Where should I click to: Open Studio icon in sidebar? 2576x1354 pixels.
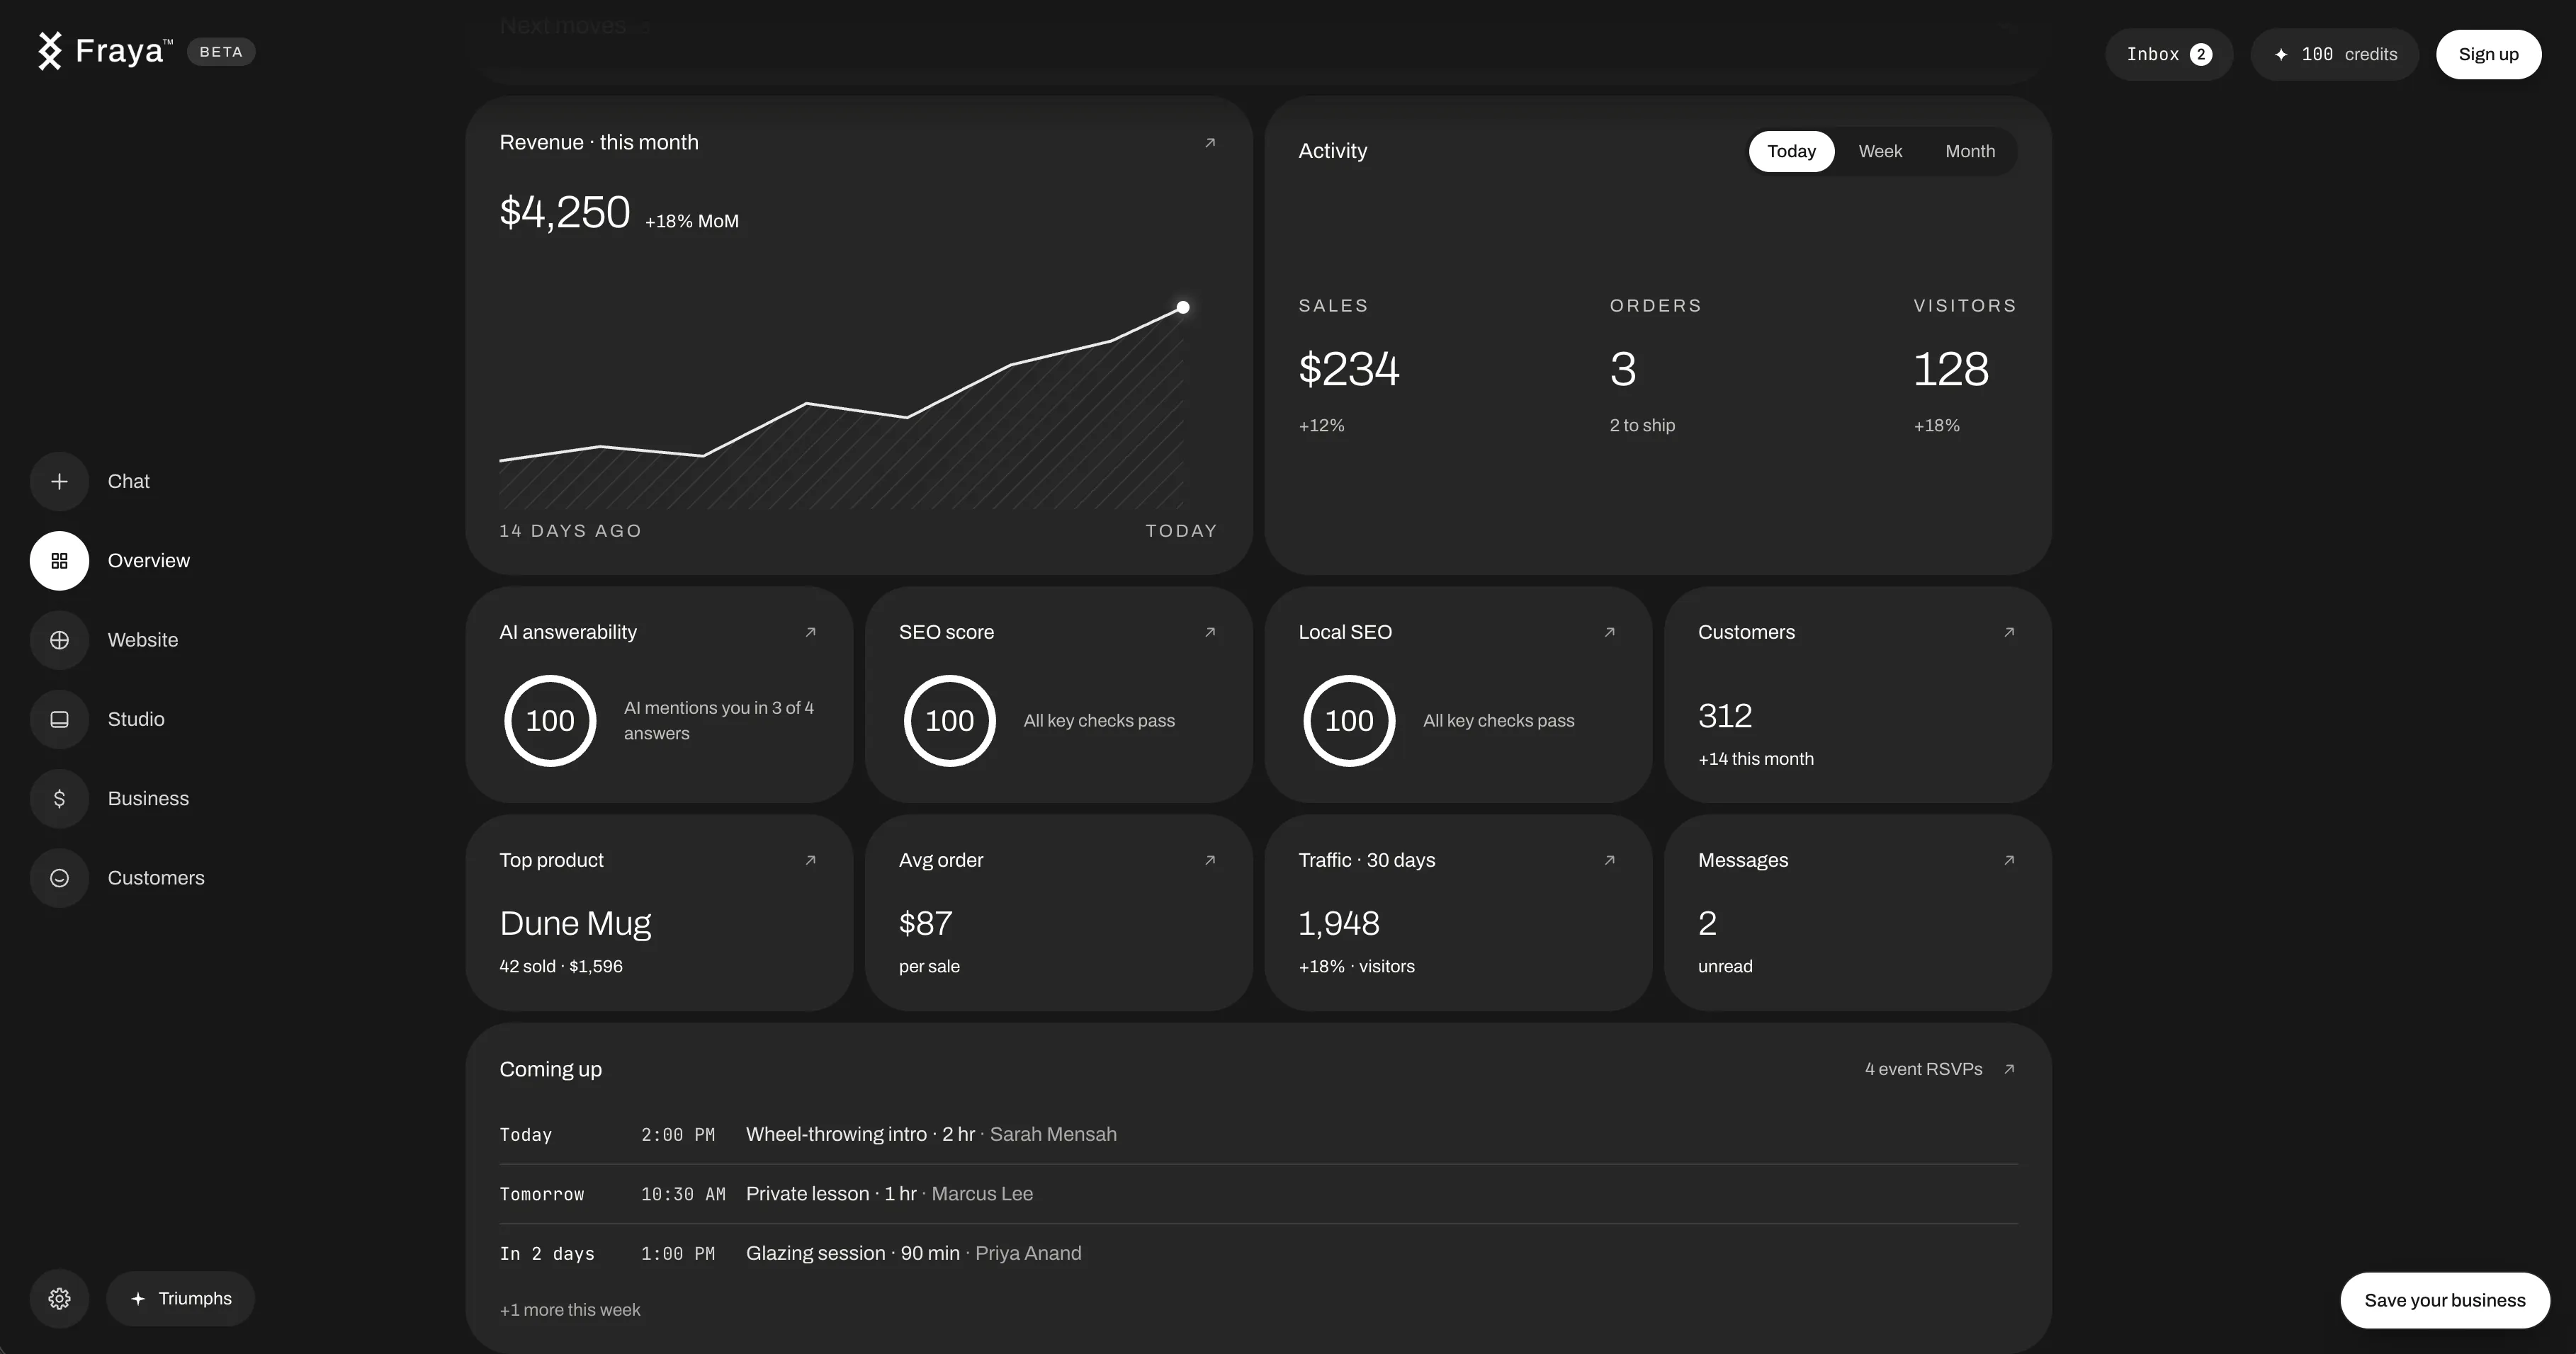pyautogui.click(x=59, y=719)
